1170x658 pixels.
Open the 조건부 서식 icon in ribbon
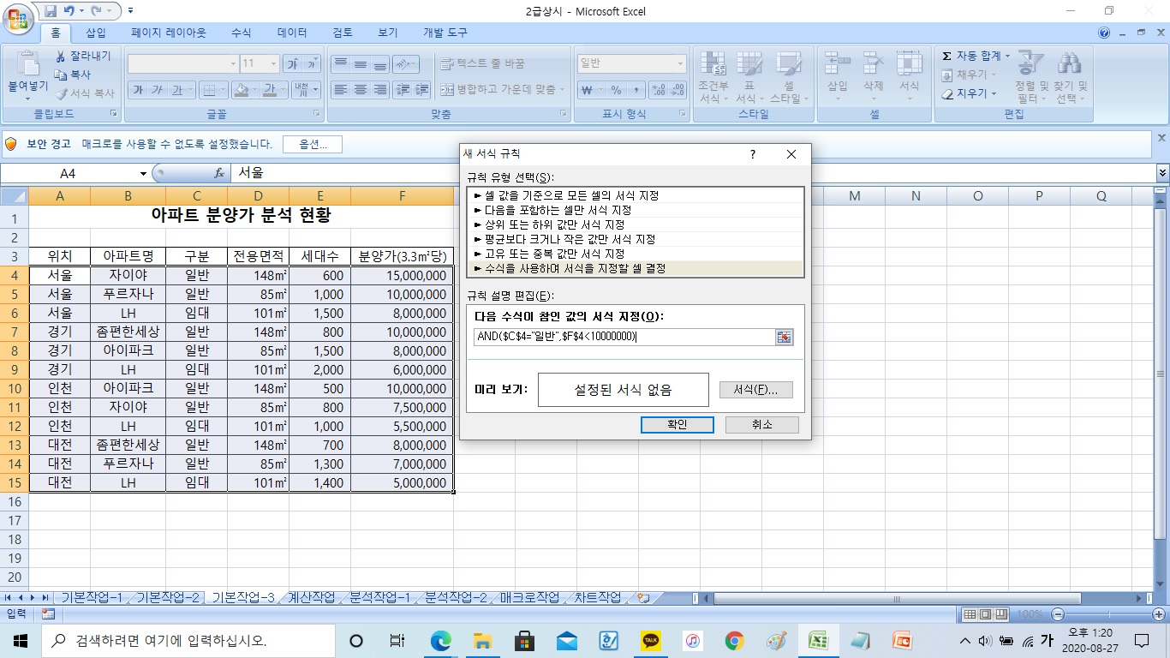tap(713, 66)
